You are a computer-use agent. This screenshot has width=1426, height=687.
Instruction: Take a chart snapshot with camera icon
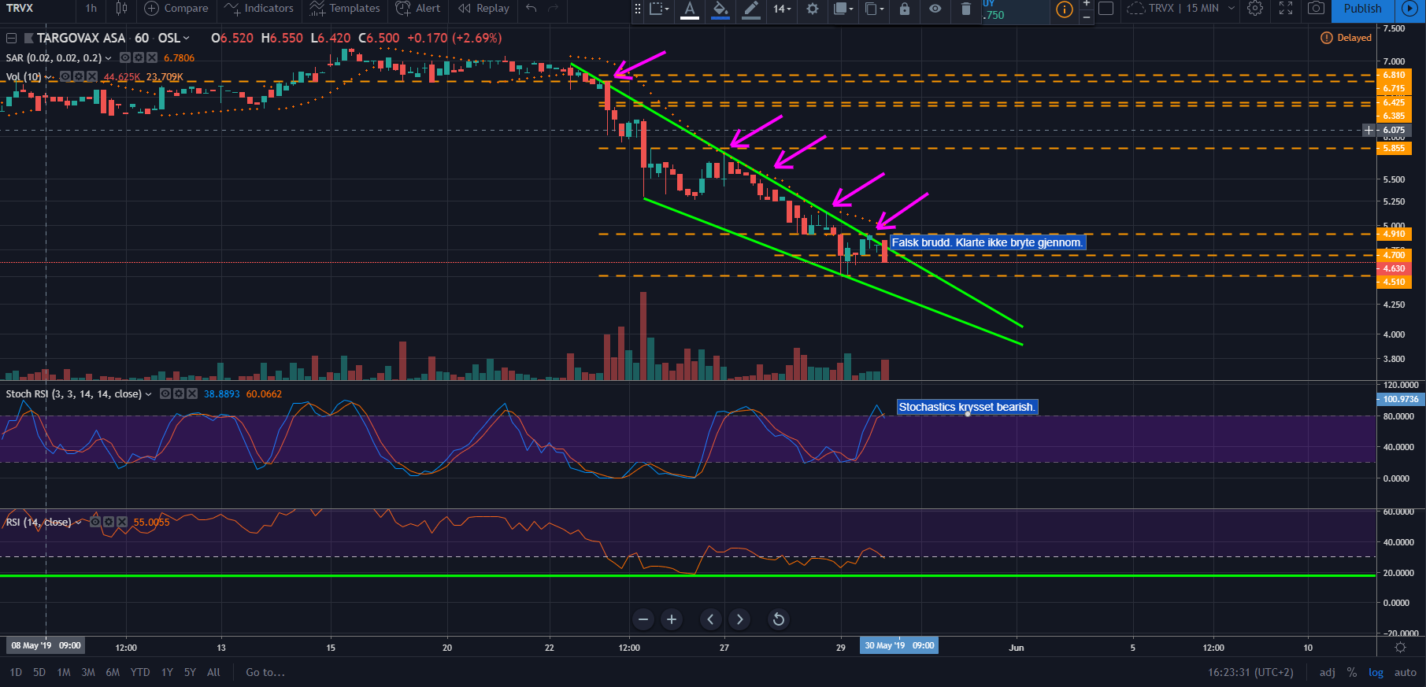pos(1316,9)
